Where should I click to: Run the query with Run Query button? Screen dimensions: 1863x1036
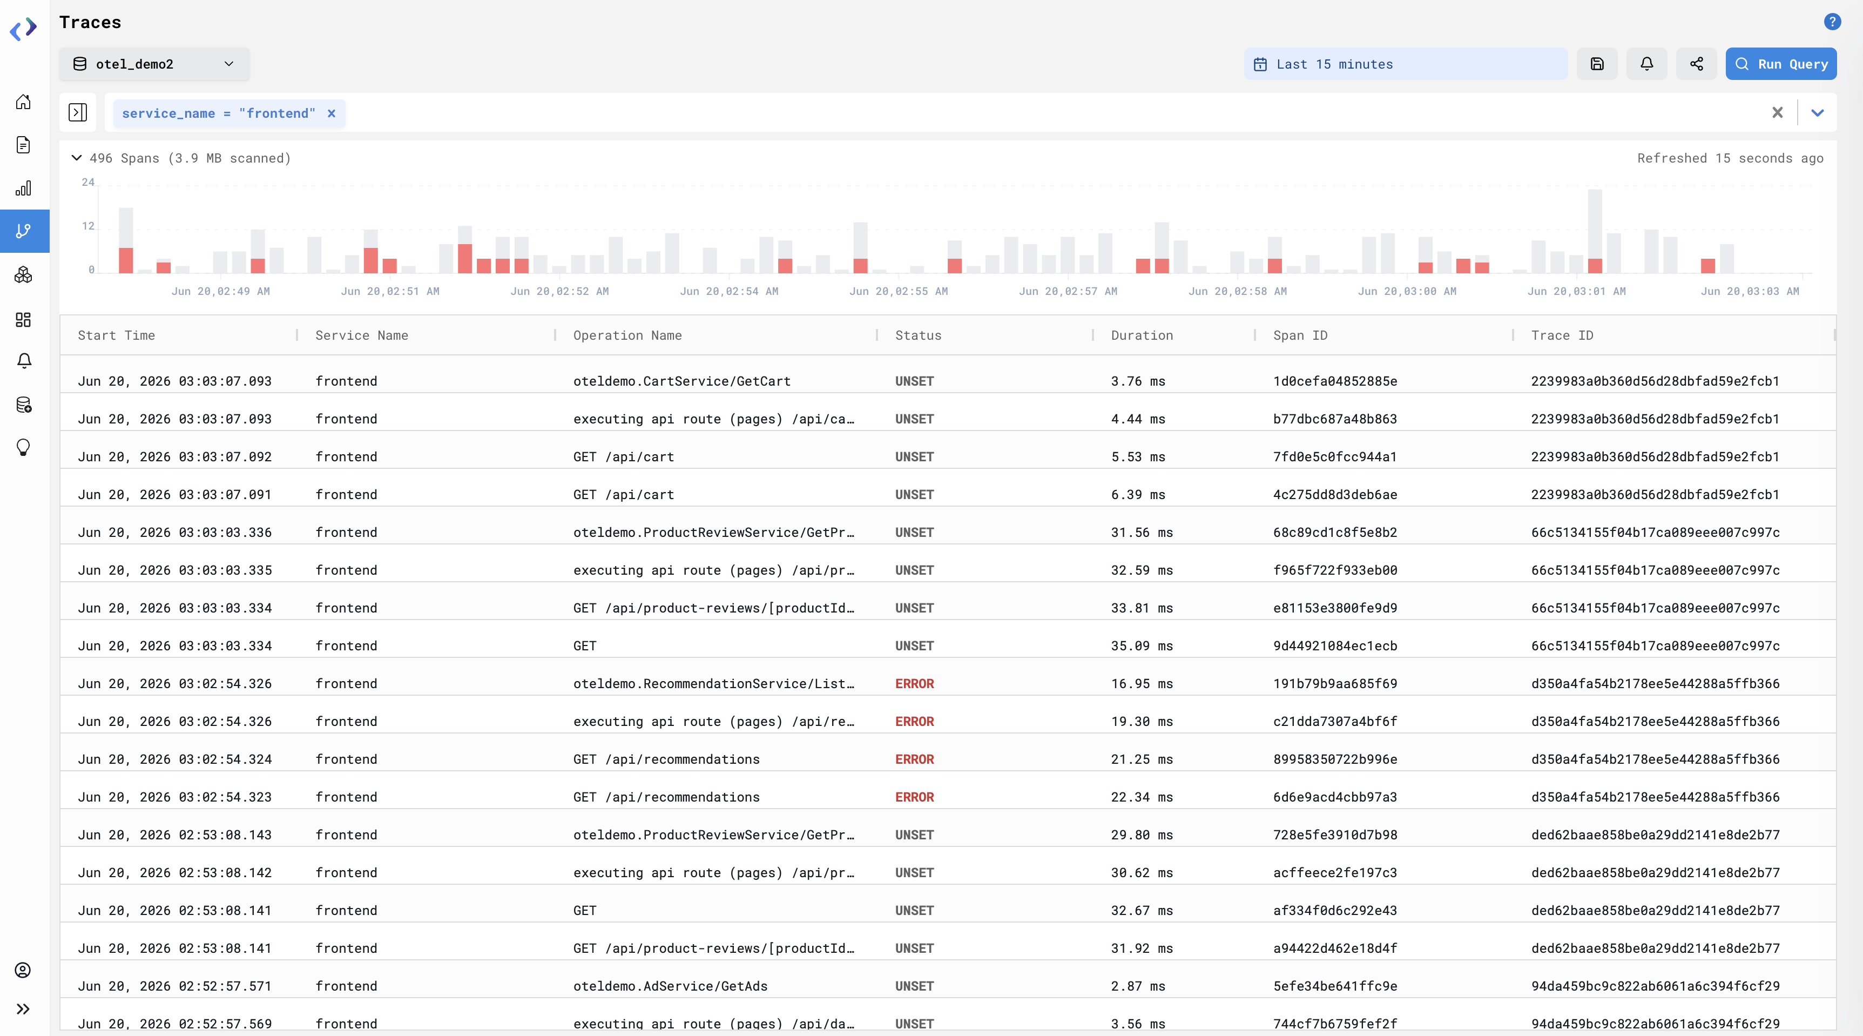pos(1780,64)
